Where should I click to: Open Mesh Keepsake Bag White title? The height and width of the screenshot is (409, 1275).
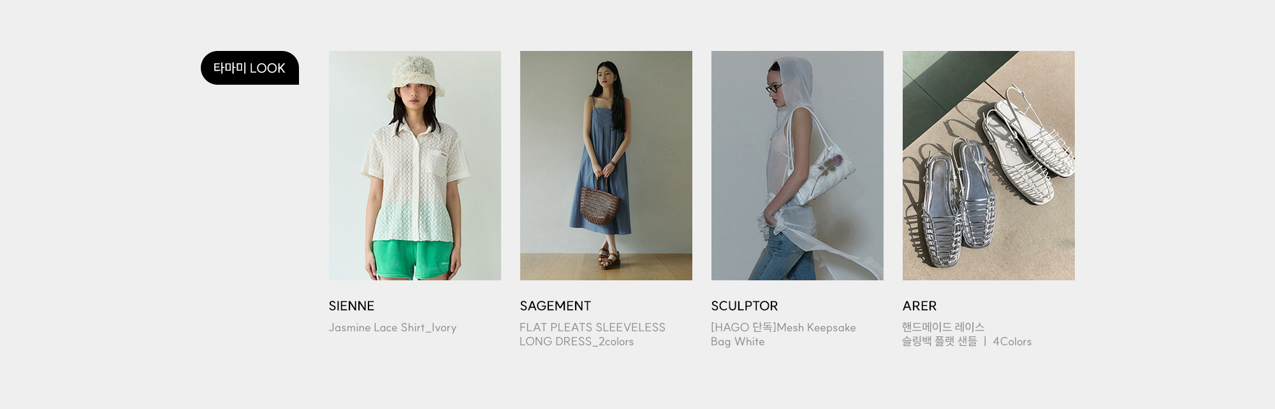pyautogui.click(x=783, y=334)
